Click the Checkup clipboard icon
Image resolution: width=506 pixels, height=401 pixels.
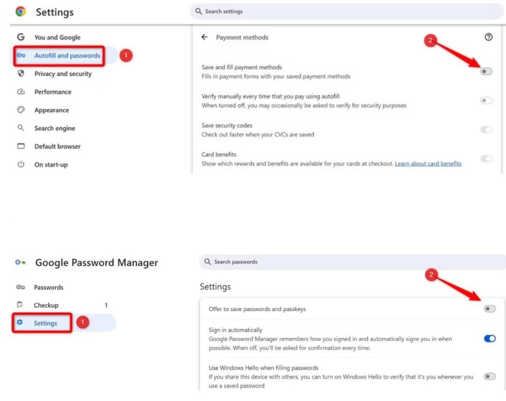point(20,304)
